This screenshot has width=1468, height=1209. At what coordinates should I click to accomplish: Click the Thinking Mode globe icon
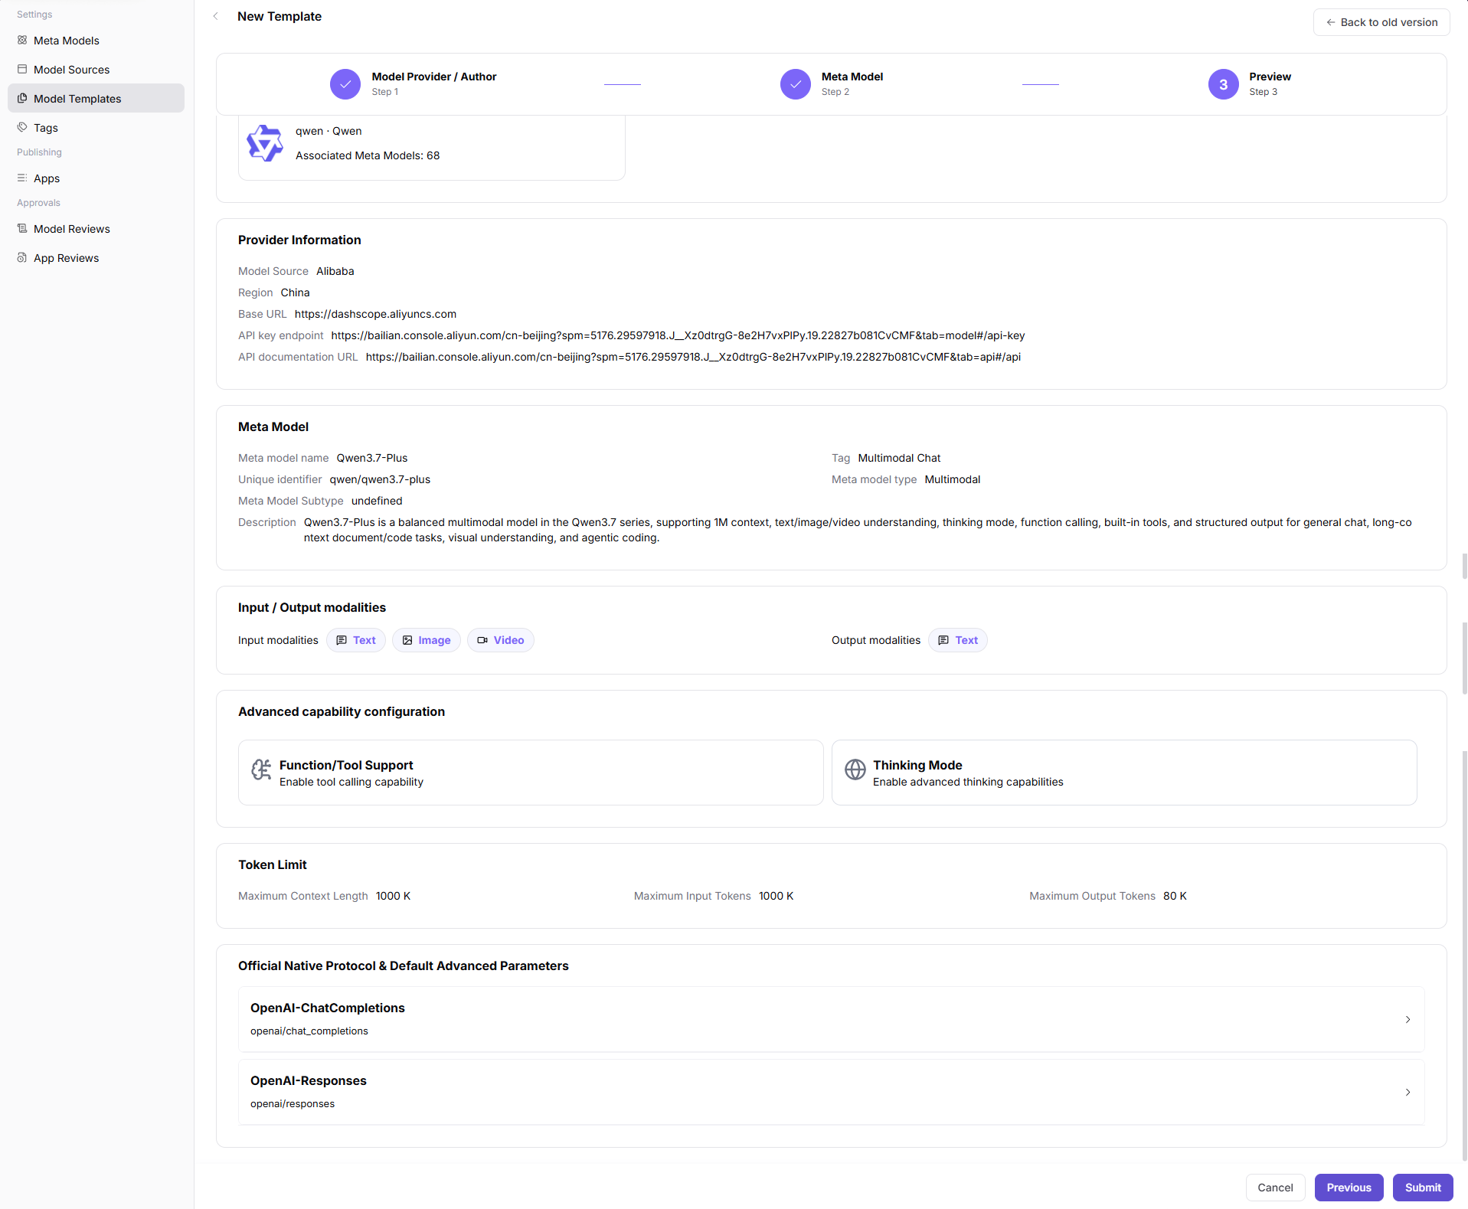(x=855, y=770)
